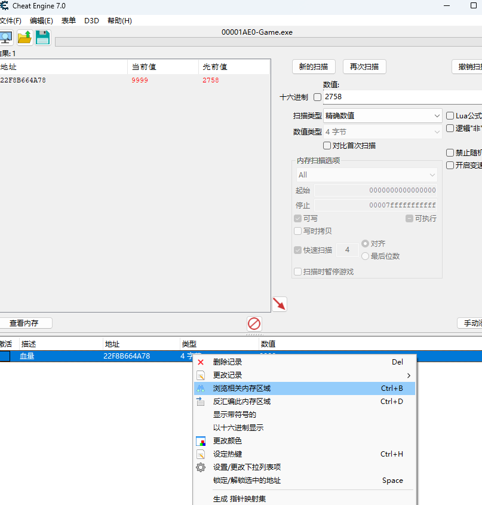This screenshot has width=482, height=505.
Task: Open the D3D menu
Action: (91, 21)
